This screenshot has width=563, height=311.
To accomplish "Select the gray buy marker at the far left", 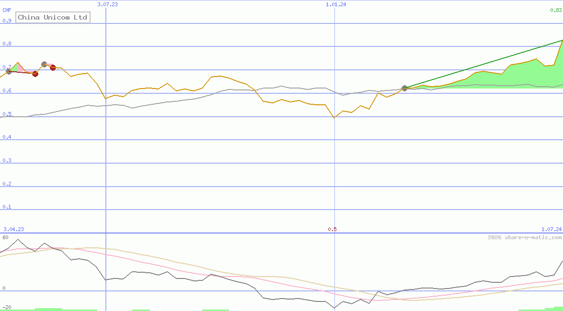I will [x=9, y=71].
